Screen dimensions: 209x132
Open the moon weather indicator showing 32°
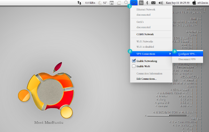pyautogui.click(x=102, y=3)
